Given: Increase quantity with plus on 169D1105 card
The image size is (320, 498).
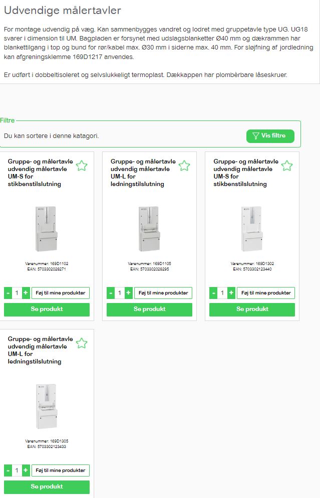Looking at the screenshot, I should tap(129, 293).
